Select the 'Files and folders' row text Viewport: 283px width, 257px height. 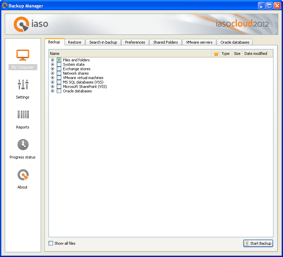point(76,60)
